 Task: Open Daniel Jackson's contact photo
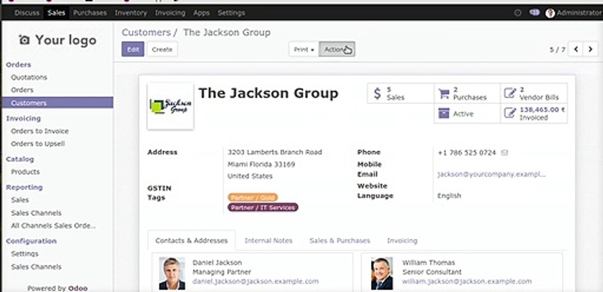172,273
